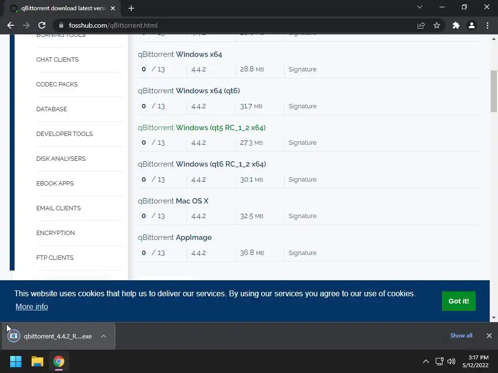This screenshot has height=373, width=498.
Task: Open CODEC PACKS category
Action: [57, 85]
